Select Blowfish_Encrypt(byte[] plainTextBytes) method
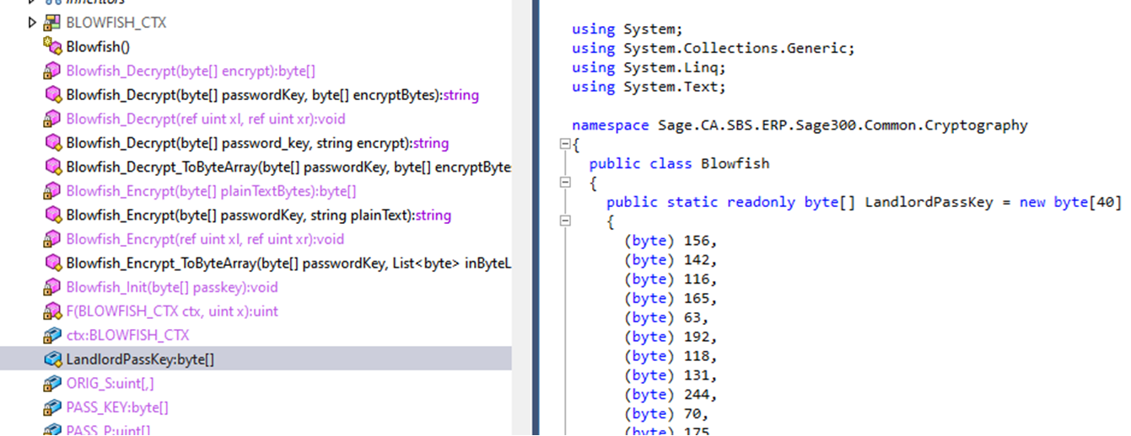Image resolution: width=1131 pixels, height=436 pixels. point(211,191)
